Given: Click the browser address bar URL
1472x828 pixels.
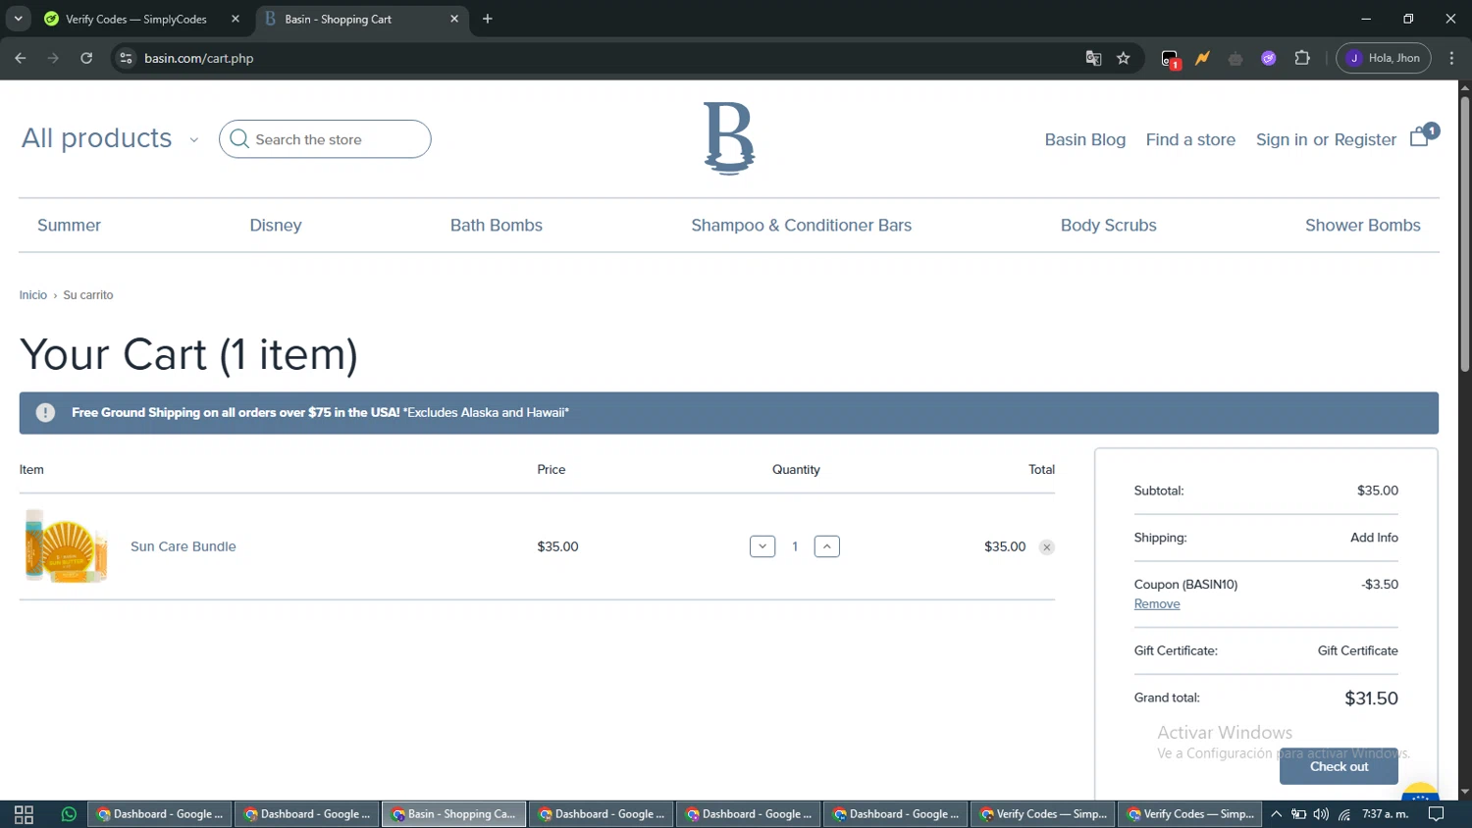Looking at the screenshot, I should point(199,58).
